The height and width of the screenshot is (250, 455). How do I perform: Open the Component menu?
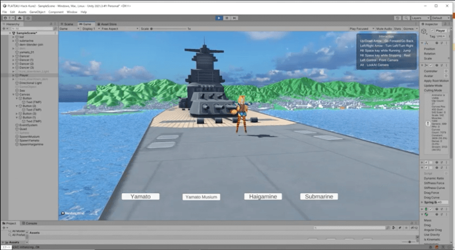[x=56, y=12]
